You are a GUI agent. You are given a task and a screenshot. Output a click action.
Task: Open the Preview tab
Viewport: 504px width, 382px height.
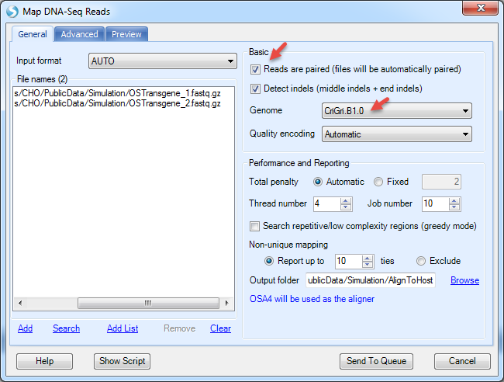pos(126,34)
